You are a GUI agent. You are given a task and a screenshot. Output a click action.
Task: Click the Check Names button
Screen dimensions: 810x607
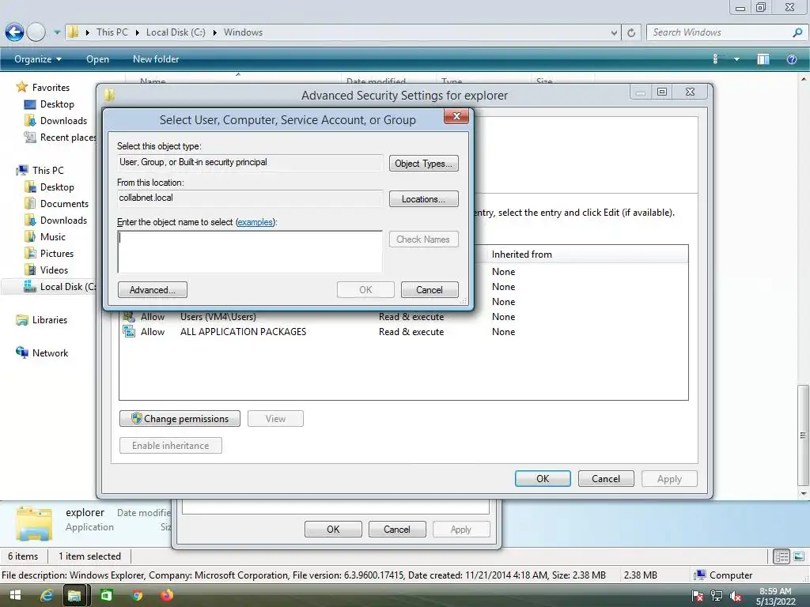pyautogui.click(x=424, y=239)
